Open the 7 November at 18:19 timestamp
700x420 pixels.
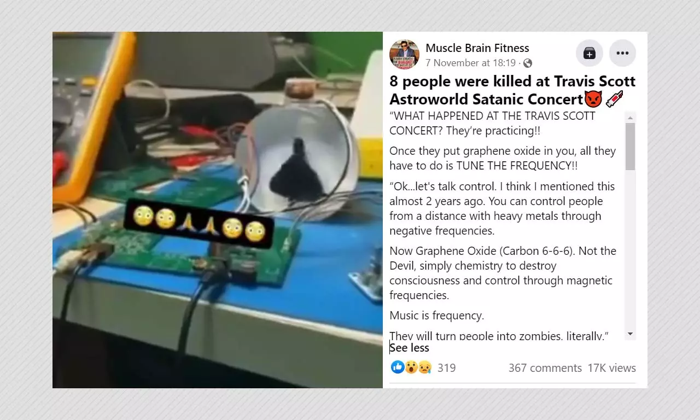pyautogui.click(x=470, y=63)
